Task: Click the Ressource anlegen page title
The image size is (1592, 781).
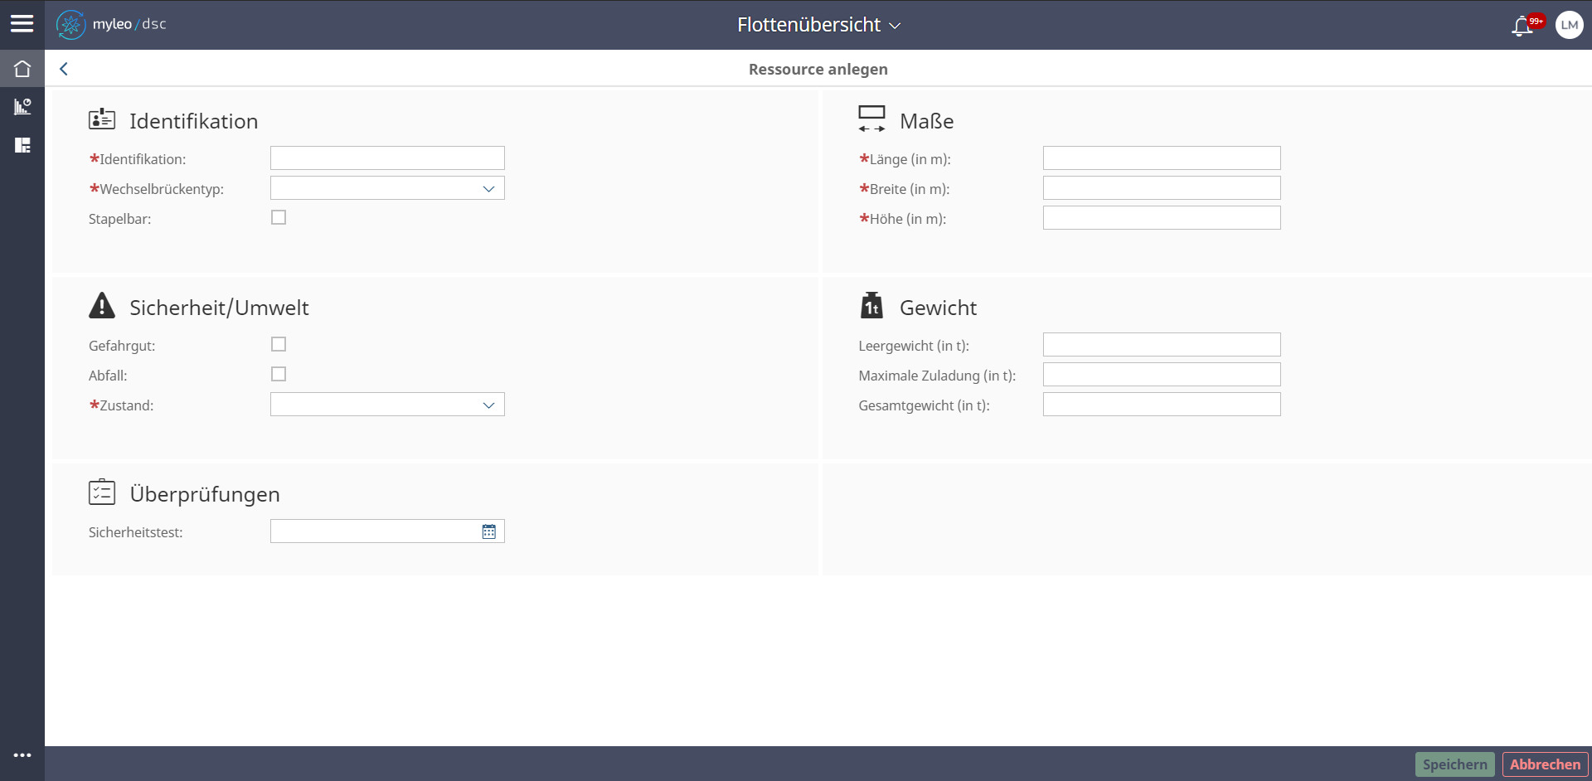Action: click(818, 70)
